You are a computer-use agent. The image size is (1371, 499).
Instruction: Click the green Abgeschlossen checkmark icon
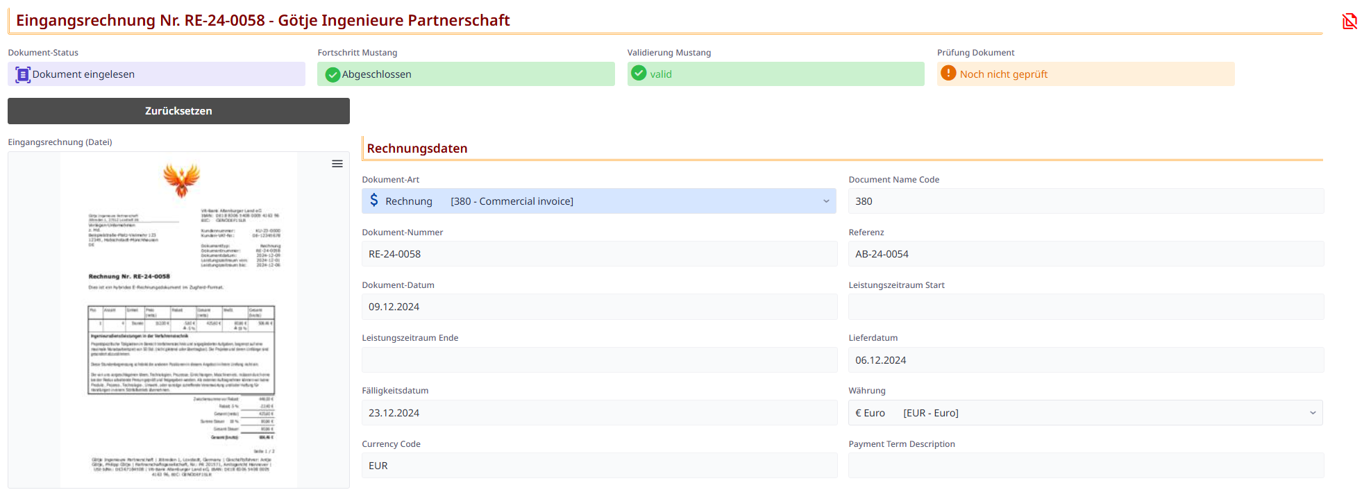coord(333,74)
